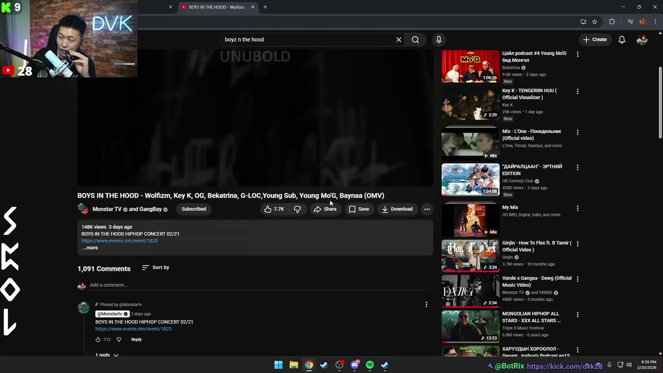The width and height of the screenshot is (663, 373).
Task: Like the pinned Monstartv comment
Action: click(98, 339)
